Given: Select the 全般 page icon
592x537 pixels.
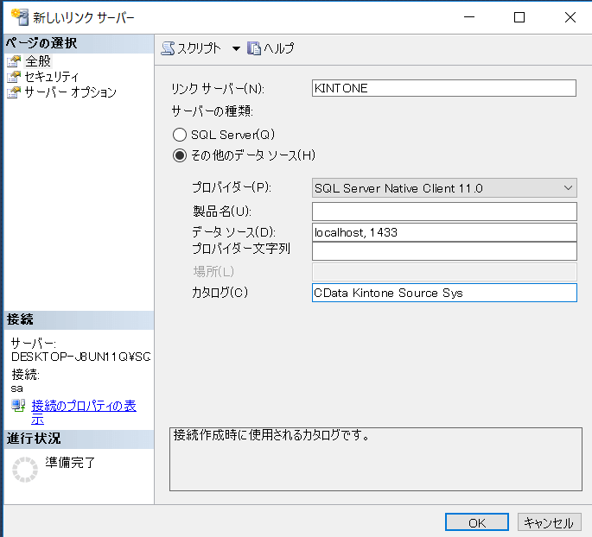Looking at the screenshot, I should tap(14, 61).
